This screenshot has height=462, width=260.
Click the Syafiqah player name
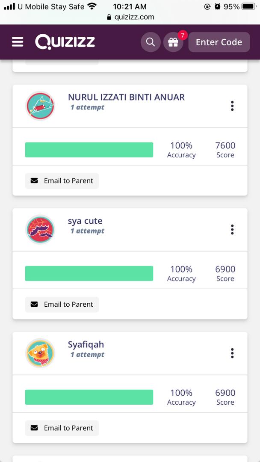[x=86, y=345]
